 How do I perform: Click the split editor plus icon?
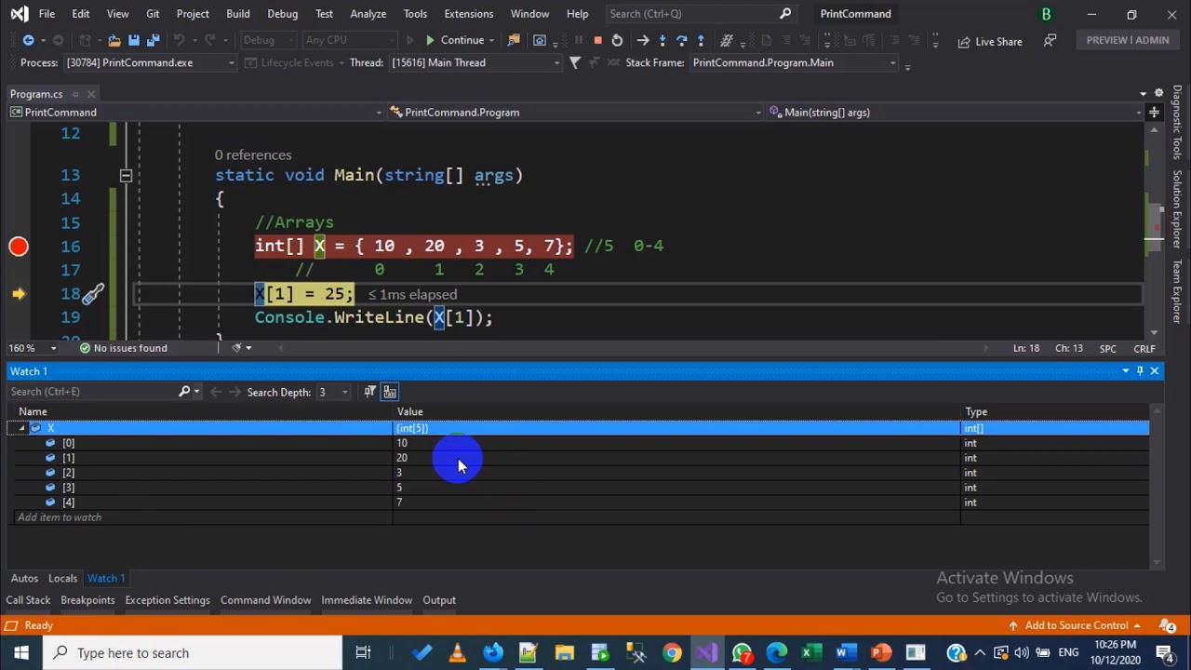coord(1154,112)
